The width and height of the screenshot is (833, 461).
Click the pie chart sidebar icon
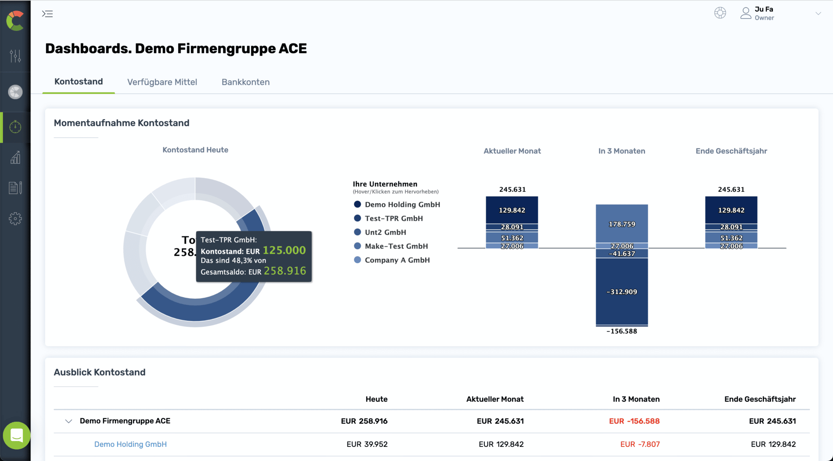[x=15, y=92]
